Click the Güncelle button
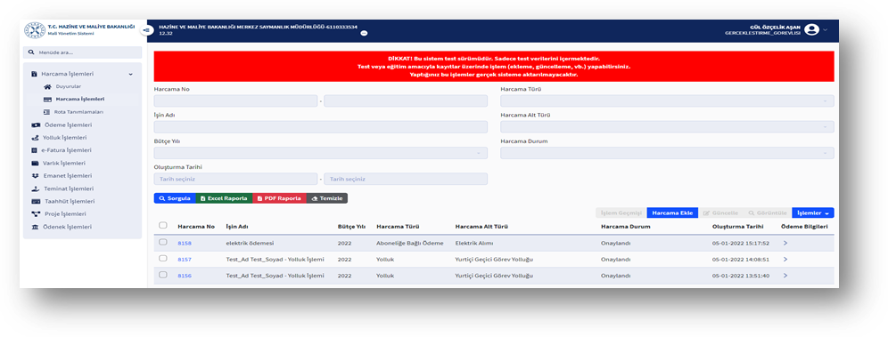Image resolution: width=888 pixels, height=337 pixels. click(x=720, y=213)
